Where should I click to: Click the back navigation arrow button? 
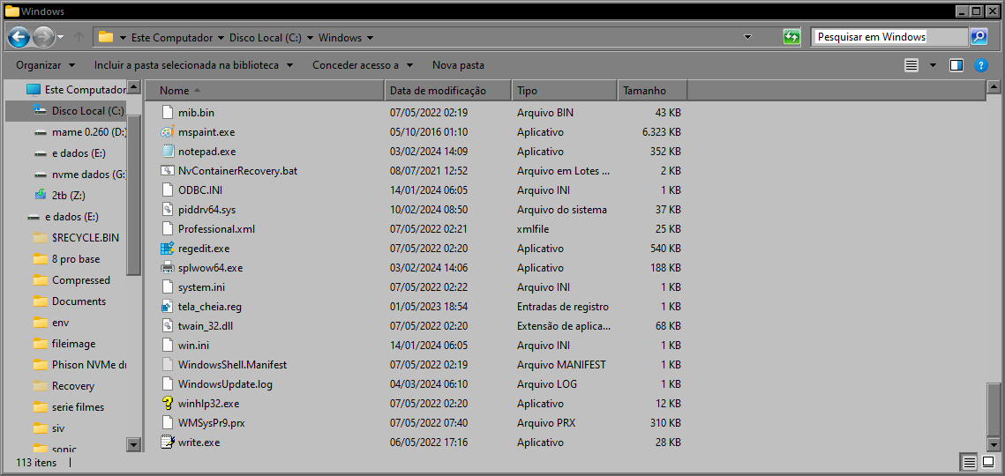(19, 37)
